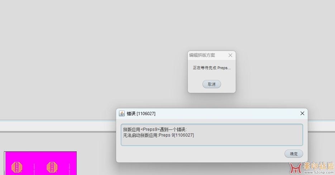Open the www.52cnp.com link
The width and height of the screenshot is (335, 175).
[x=319, y=172]
